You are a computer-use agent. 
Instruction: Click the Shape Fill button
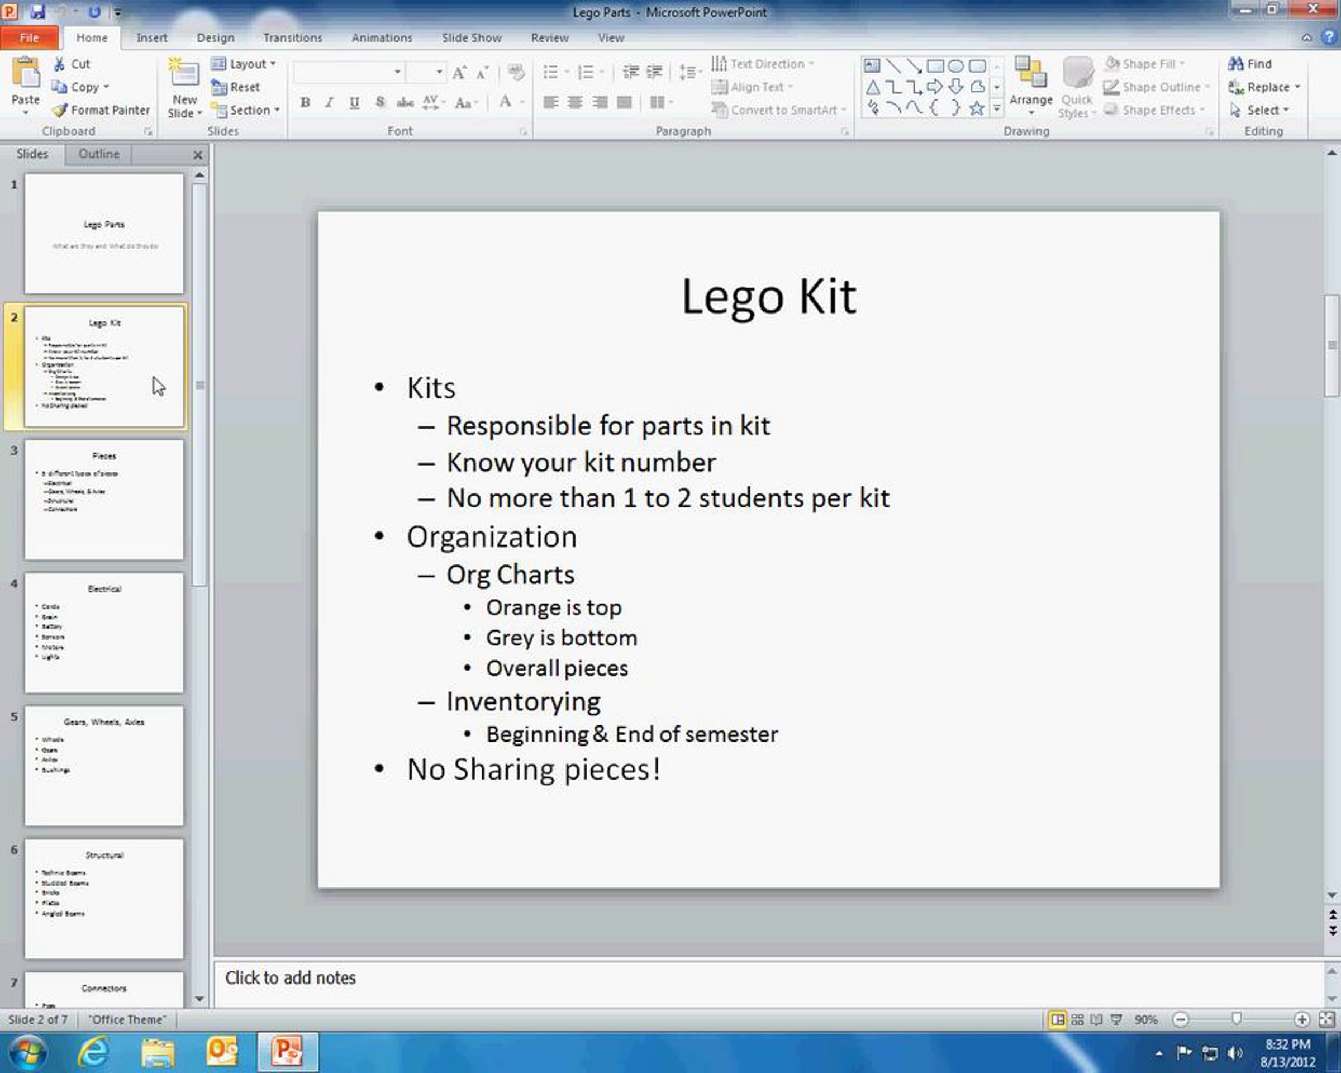coord(1144,64)
